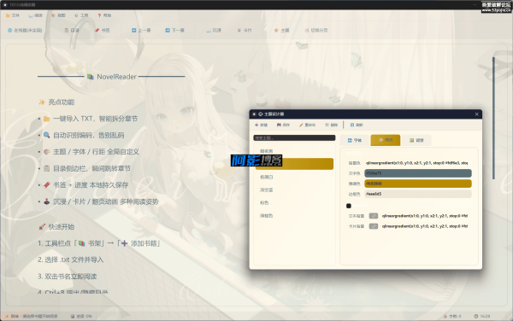Click the 快速开始 section heading

click(62, 226)
